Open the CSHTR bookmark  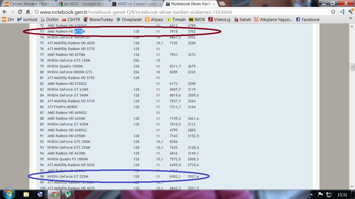coord(71,20)
